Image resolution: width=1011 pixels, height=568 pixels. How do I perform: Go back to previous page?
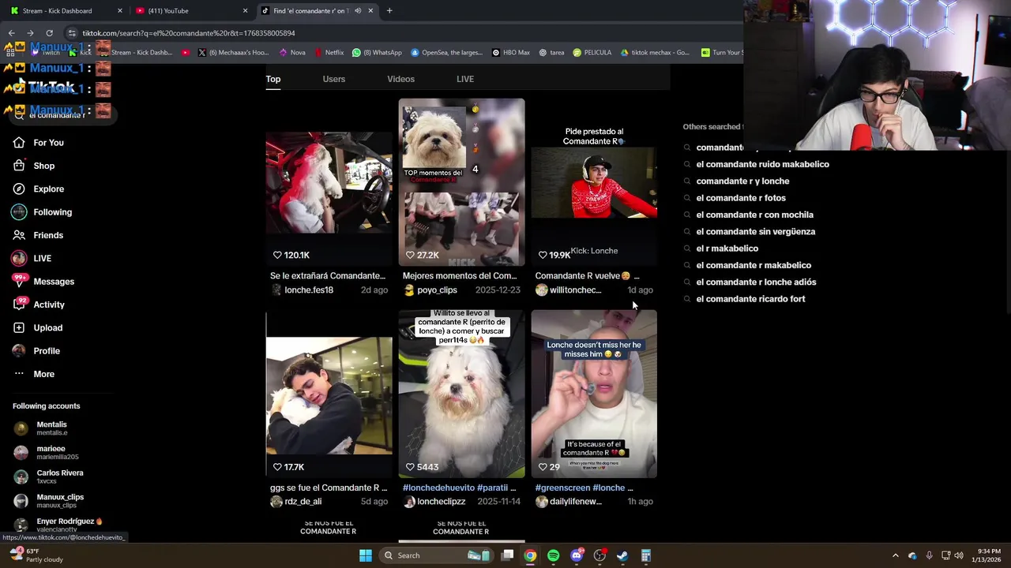click(x=11, y=33)
